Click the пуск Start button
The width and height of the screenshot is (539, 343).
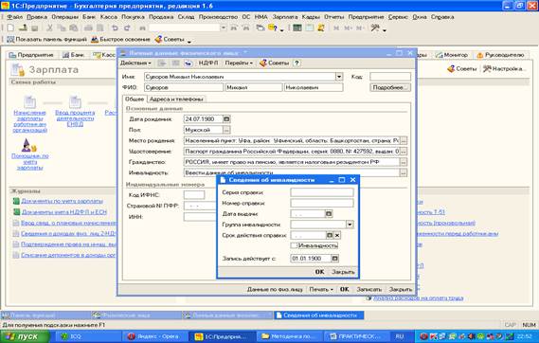(x=25, y=336)
